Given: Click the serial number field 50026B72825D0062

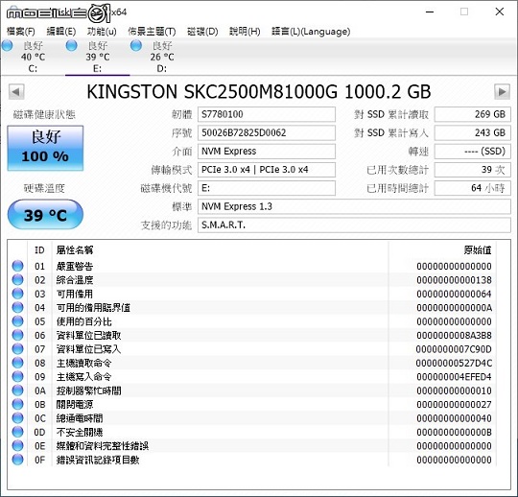Looking at the screenshot, I should 267,132.
